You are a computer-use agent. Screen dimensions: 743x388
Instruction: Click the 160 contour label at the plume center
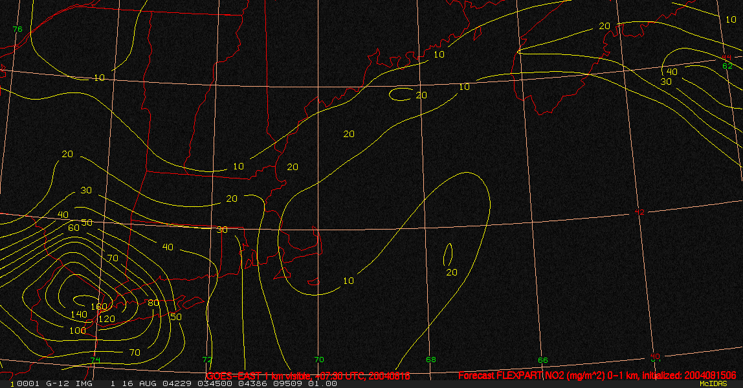coord(99,307)
